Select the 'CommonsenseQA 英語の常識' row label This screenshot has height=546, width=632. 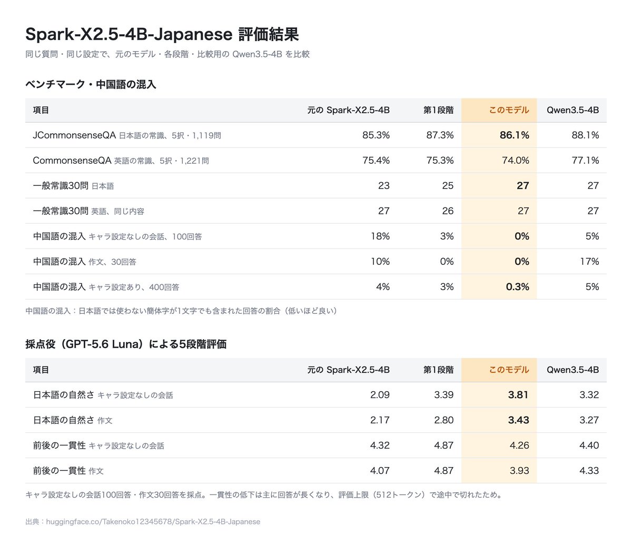(121, 161)
